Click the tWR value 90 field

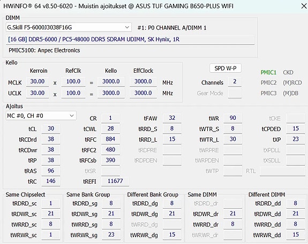point(232,118)
